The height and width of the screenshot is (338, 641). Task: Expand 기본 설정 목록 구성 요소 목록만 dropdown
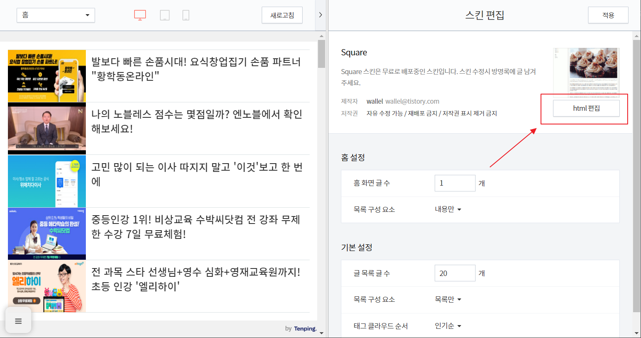coord(448,299)
